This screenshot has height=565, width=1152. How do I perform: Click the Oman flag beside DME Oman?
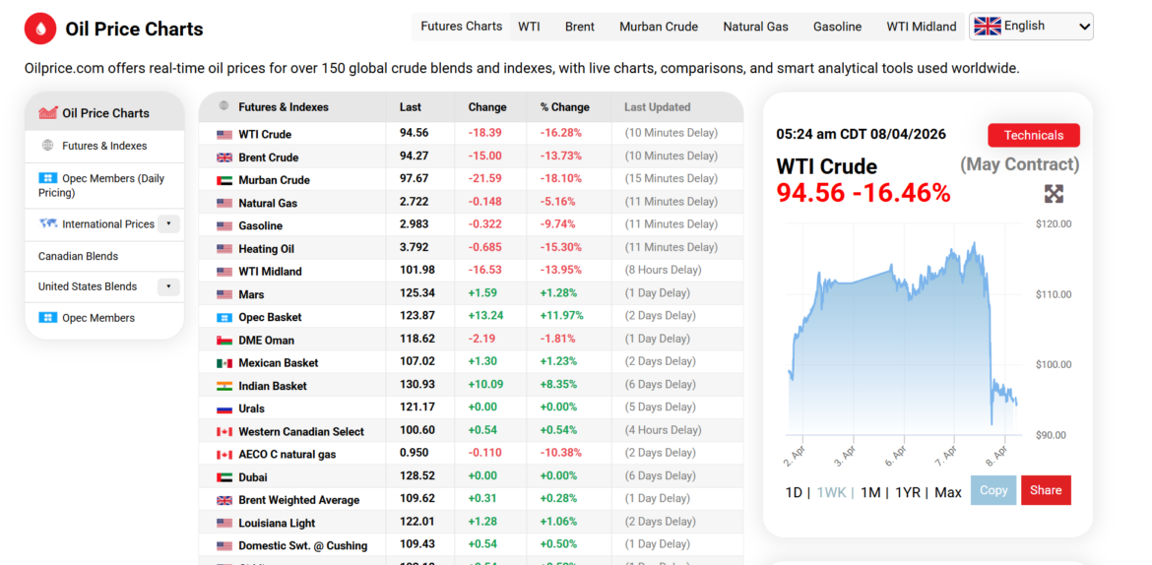pyautogui.click(x=224, y=341)
